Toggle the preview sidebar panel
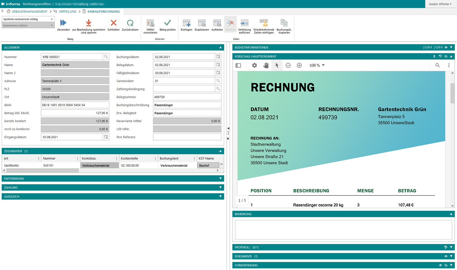Screen dimensions: 457x270 238,65
